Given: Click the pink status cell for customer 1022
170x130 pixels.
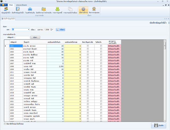Looking at the screenshot, I should [x=114, y=104].
